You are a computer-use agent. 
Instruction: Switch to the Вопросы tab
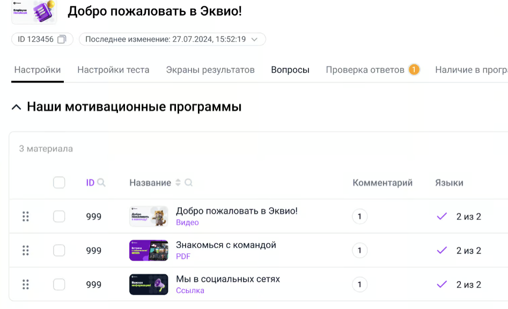[290, 70]
